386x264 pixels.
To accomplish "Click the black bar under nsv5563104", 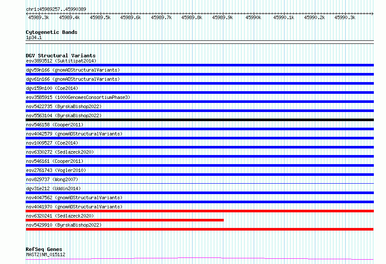I will click(200, 120).
